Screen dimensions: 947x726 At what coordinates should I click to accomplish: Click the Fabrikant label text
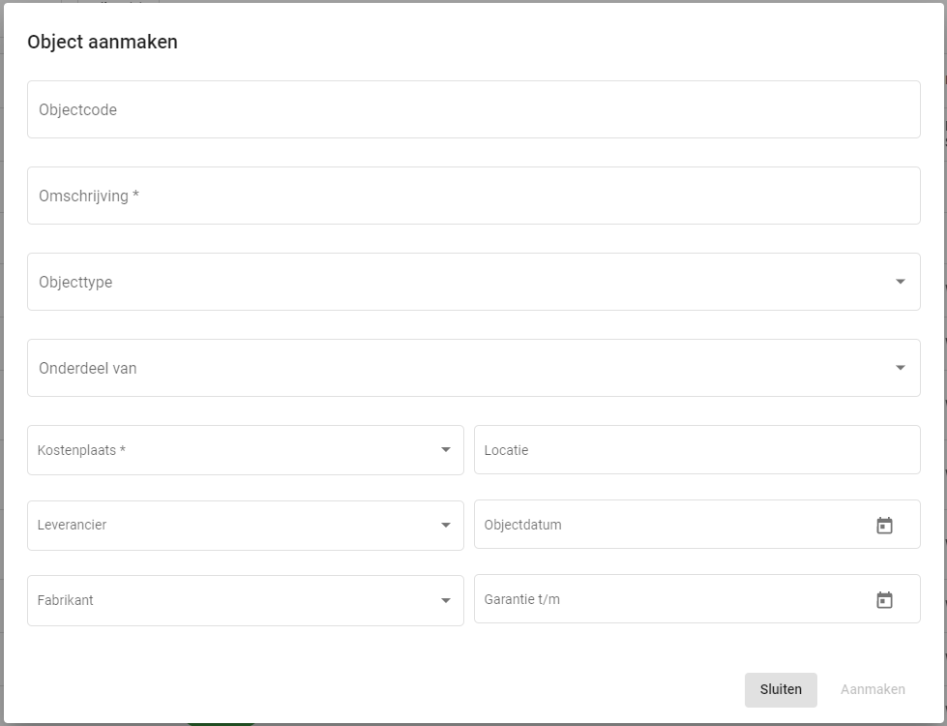coord(65,600)
